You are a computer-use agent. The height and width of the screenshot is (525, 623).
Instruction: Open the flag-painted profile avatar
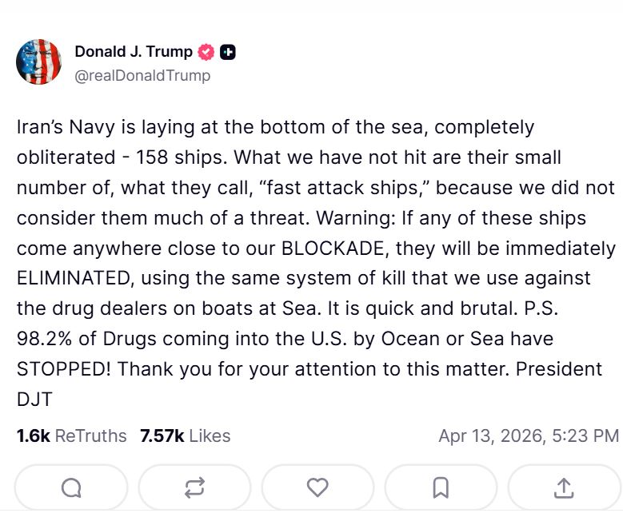38,62
